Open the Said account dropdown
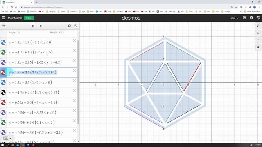The image size is (262, 147). (234, 18)
